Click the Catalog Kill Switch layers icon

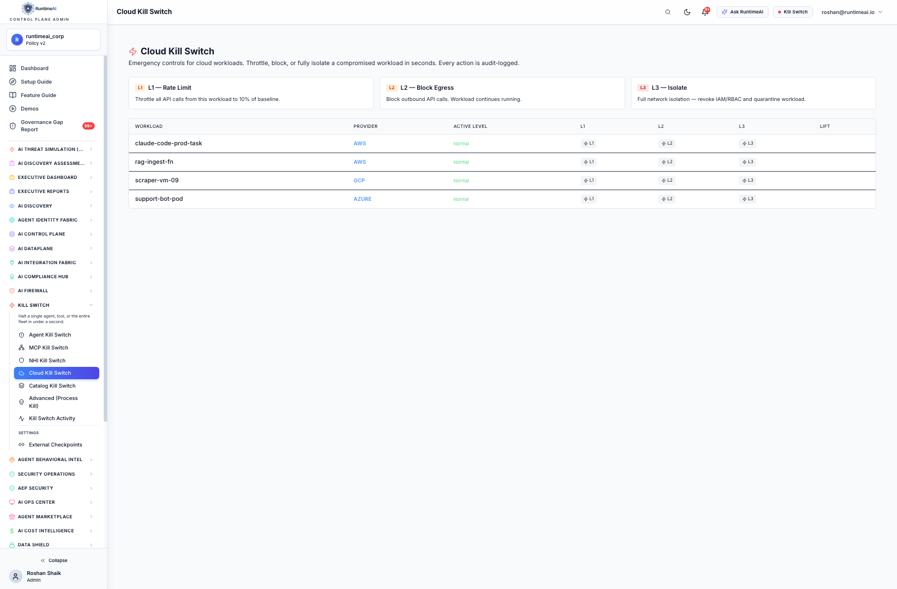tap(21, 386)
